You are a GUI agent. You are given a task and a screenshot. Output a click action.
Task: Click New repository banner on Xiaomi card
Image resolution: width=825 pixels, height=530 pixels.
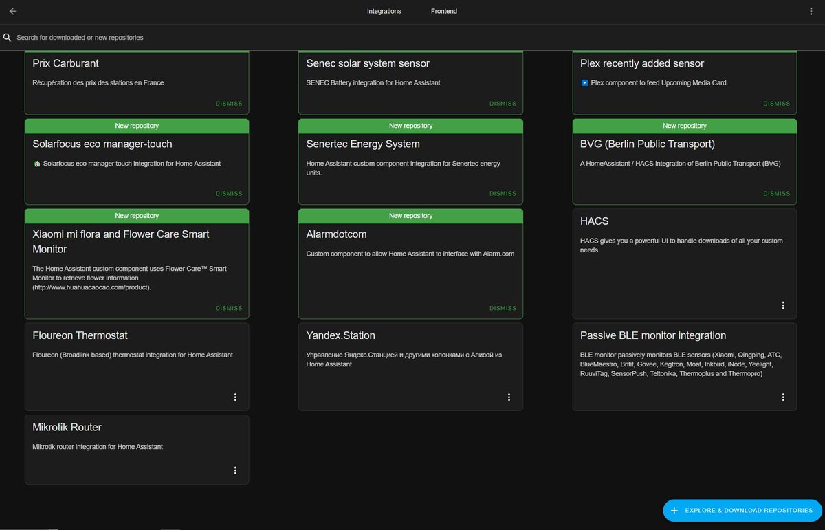tap(137, 216)
